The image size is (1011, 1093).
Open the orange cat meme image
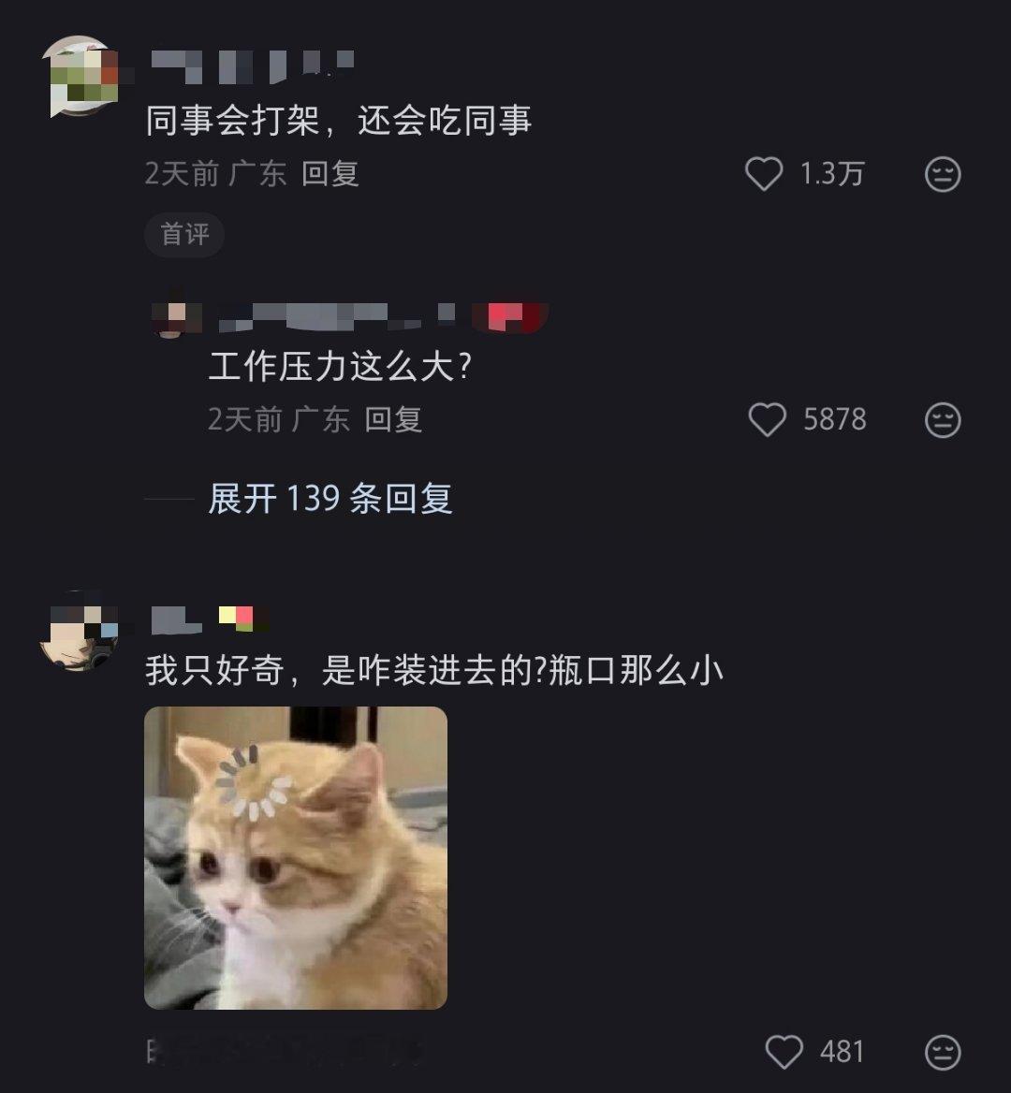point(296,858)
